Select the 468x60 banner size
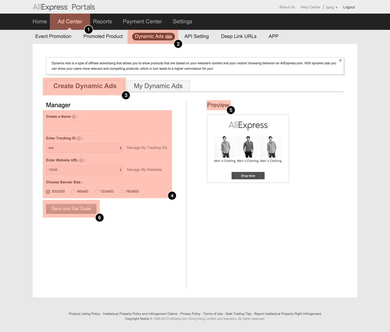The image size is (390, 332). click(73, 192)
